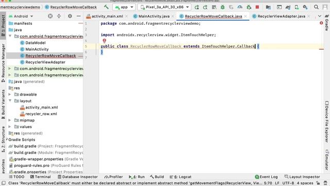Show hidden tabs dropdown chevron
This screenshot has width=330, height=186.
(320, 16)
